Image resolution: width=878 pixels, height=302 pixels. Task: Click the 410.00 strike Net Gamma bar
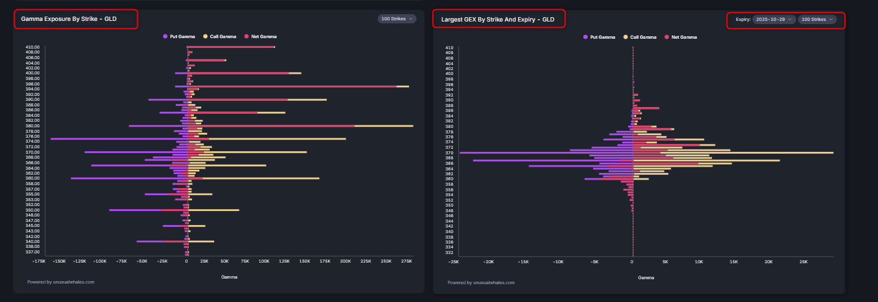point(231,47)
